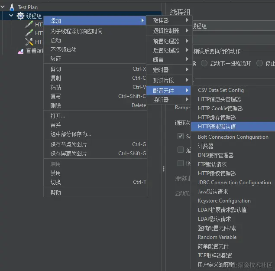This screenshot has width=275, height=271.
Task: Select the highlighted HTTP请求默认值 entry
Action: (x=233, y=127)
